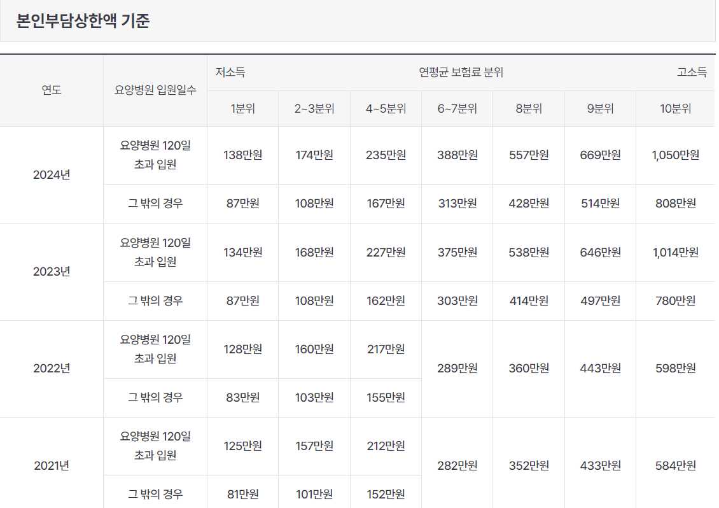Click the 요양병원 입원일수 header
This screenshot has width=719, height=508.
(155, 90)
